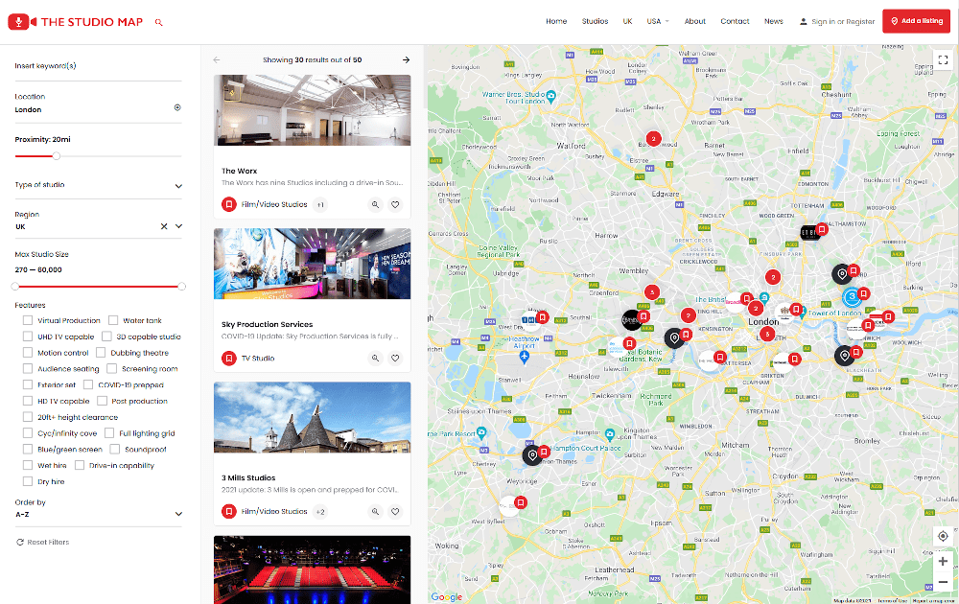Screen dimensions: 959x604
Task: Clear the UK region with X icon
Action: (164, 226)
